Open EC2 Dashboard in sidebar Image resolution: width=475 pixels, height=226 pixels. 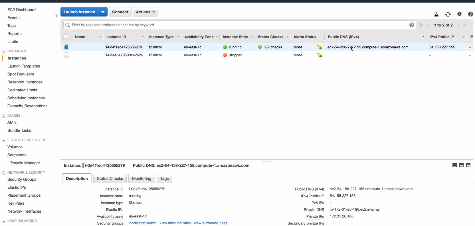(21, 10)
